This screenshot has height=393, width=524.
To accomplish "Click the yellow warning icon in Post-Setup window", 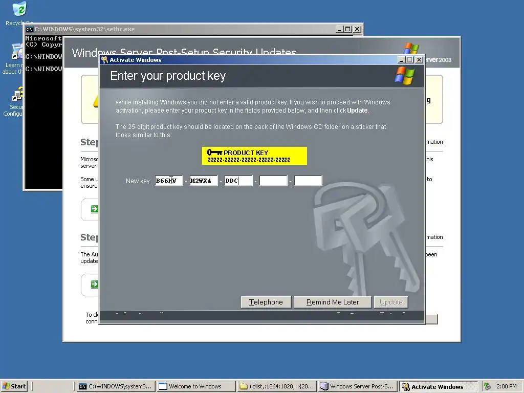I will [96, 101].
